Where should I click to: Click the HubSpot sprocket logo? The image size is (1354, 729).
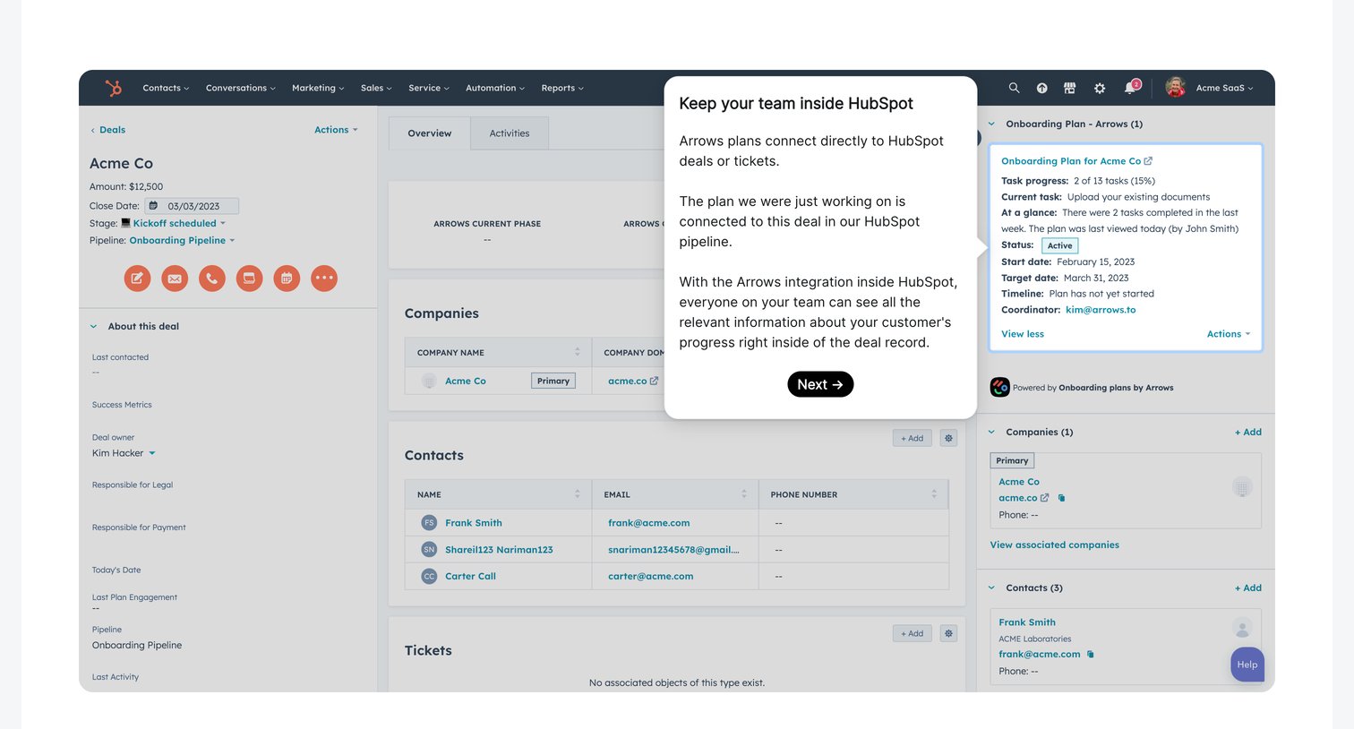tap(114, 88)
